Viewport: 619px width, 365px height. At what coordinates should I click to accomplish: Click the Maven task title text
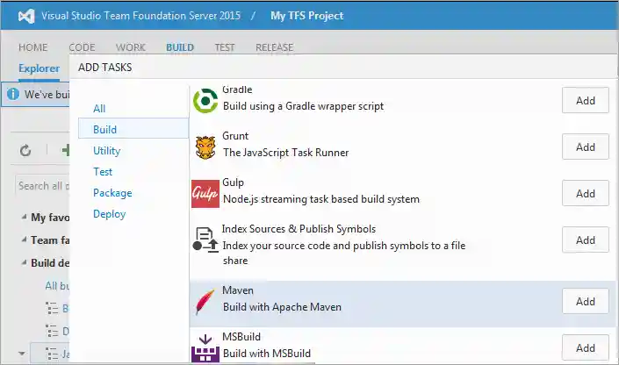point(238,290)
